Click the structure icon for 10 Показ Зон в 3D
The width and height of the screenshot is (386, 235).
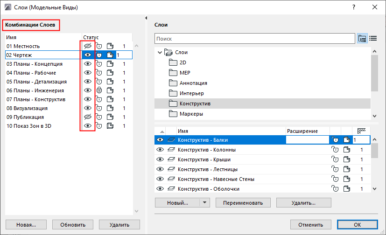[x=110, y=126]
